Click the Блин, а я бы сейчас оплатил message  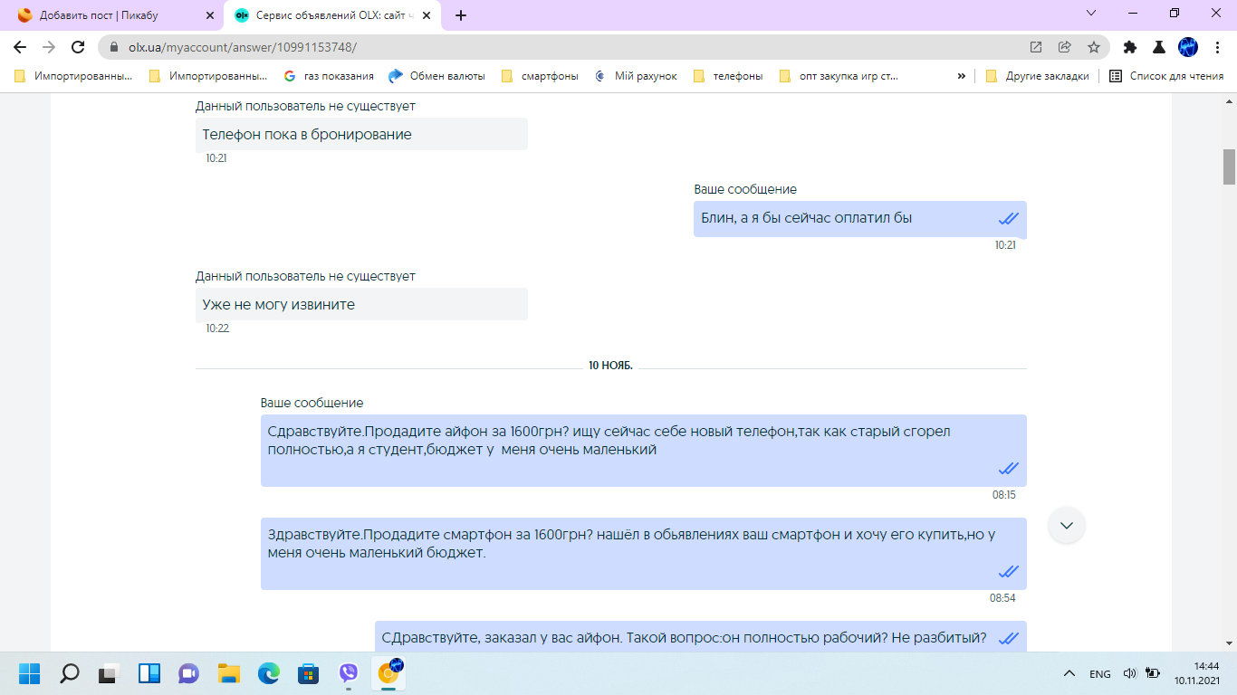860,218
